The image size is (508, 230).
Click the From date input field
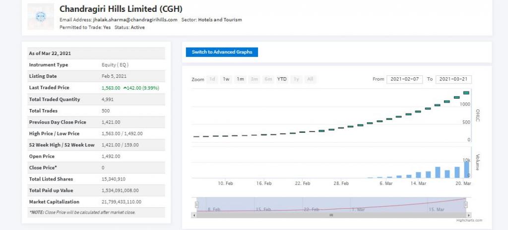pyautogui.click(x=405, y=79)
